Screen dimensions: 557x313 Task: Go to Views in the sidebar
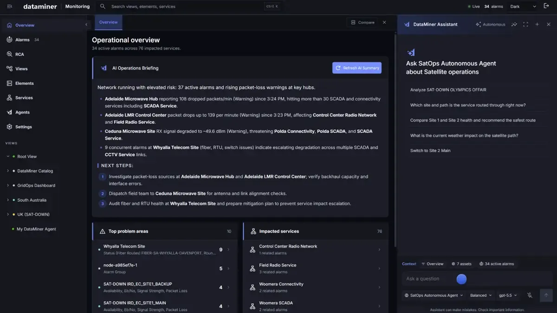pyautogui.click(x=44, y=69)
